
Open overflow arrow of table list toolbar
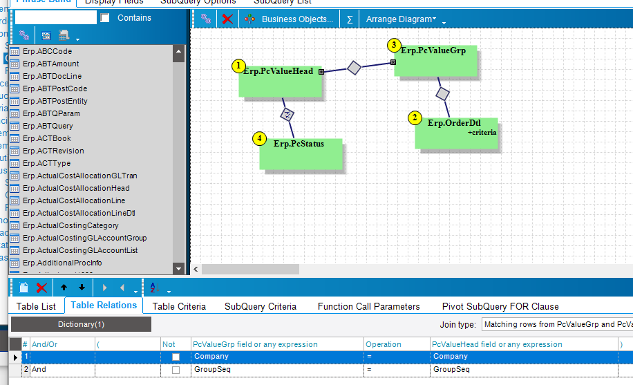click(77, 39)
